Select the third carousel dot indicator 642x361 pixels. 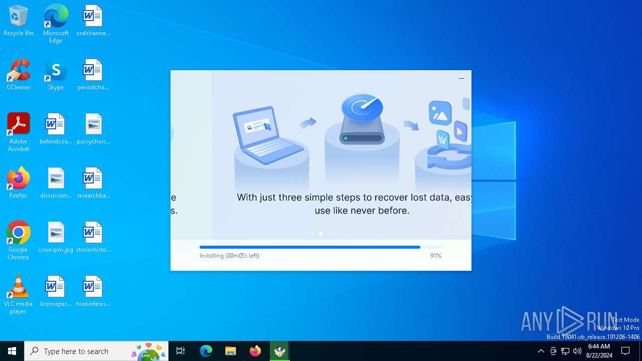(329, 234)
